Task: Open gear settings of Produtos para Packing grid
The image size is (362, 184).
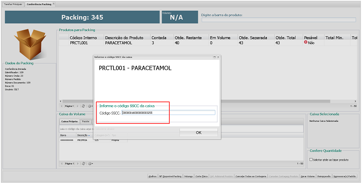Action: (x=90, y=106)
